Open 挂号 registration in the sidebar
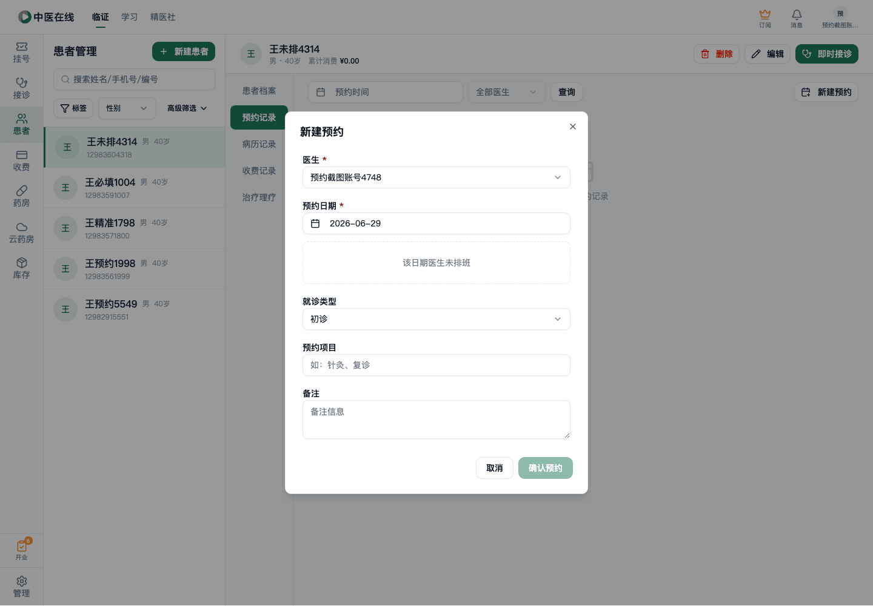The image size is (873, 606). [x=21, y=53]
